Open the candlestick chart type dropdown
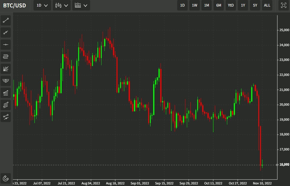This screenshot has height=186, width=290. click(x=62, y=5)
